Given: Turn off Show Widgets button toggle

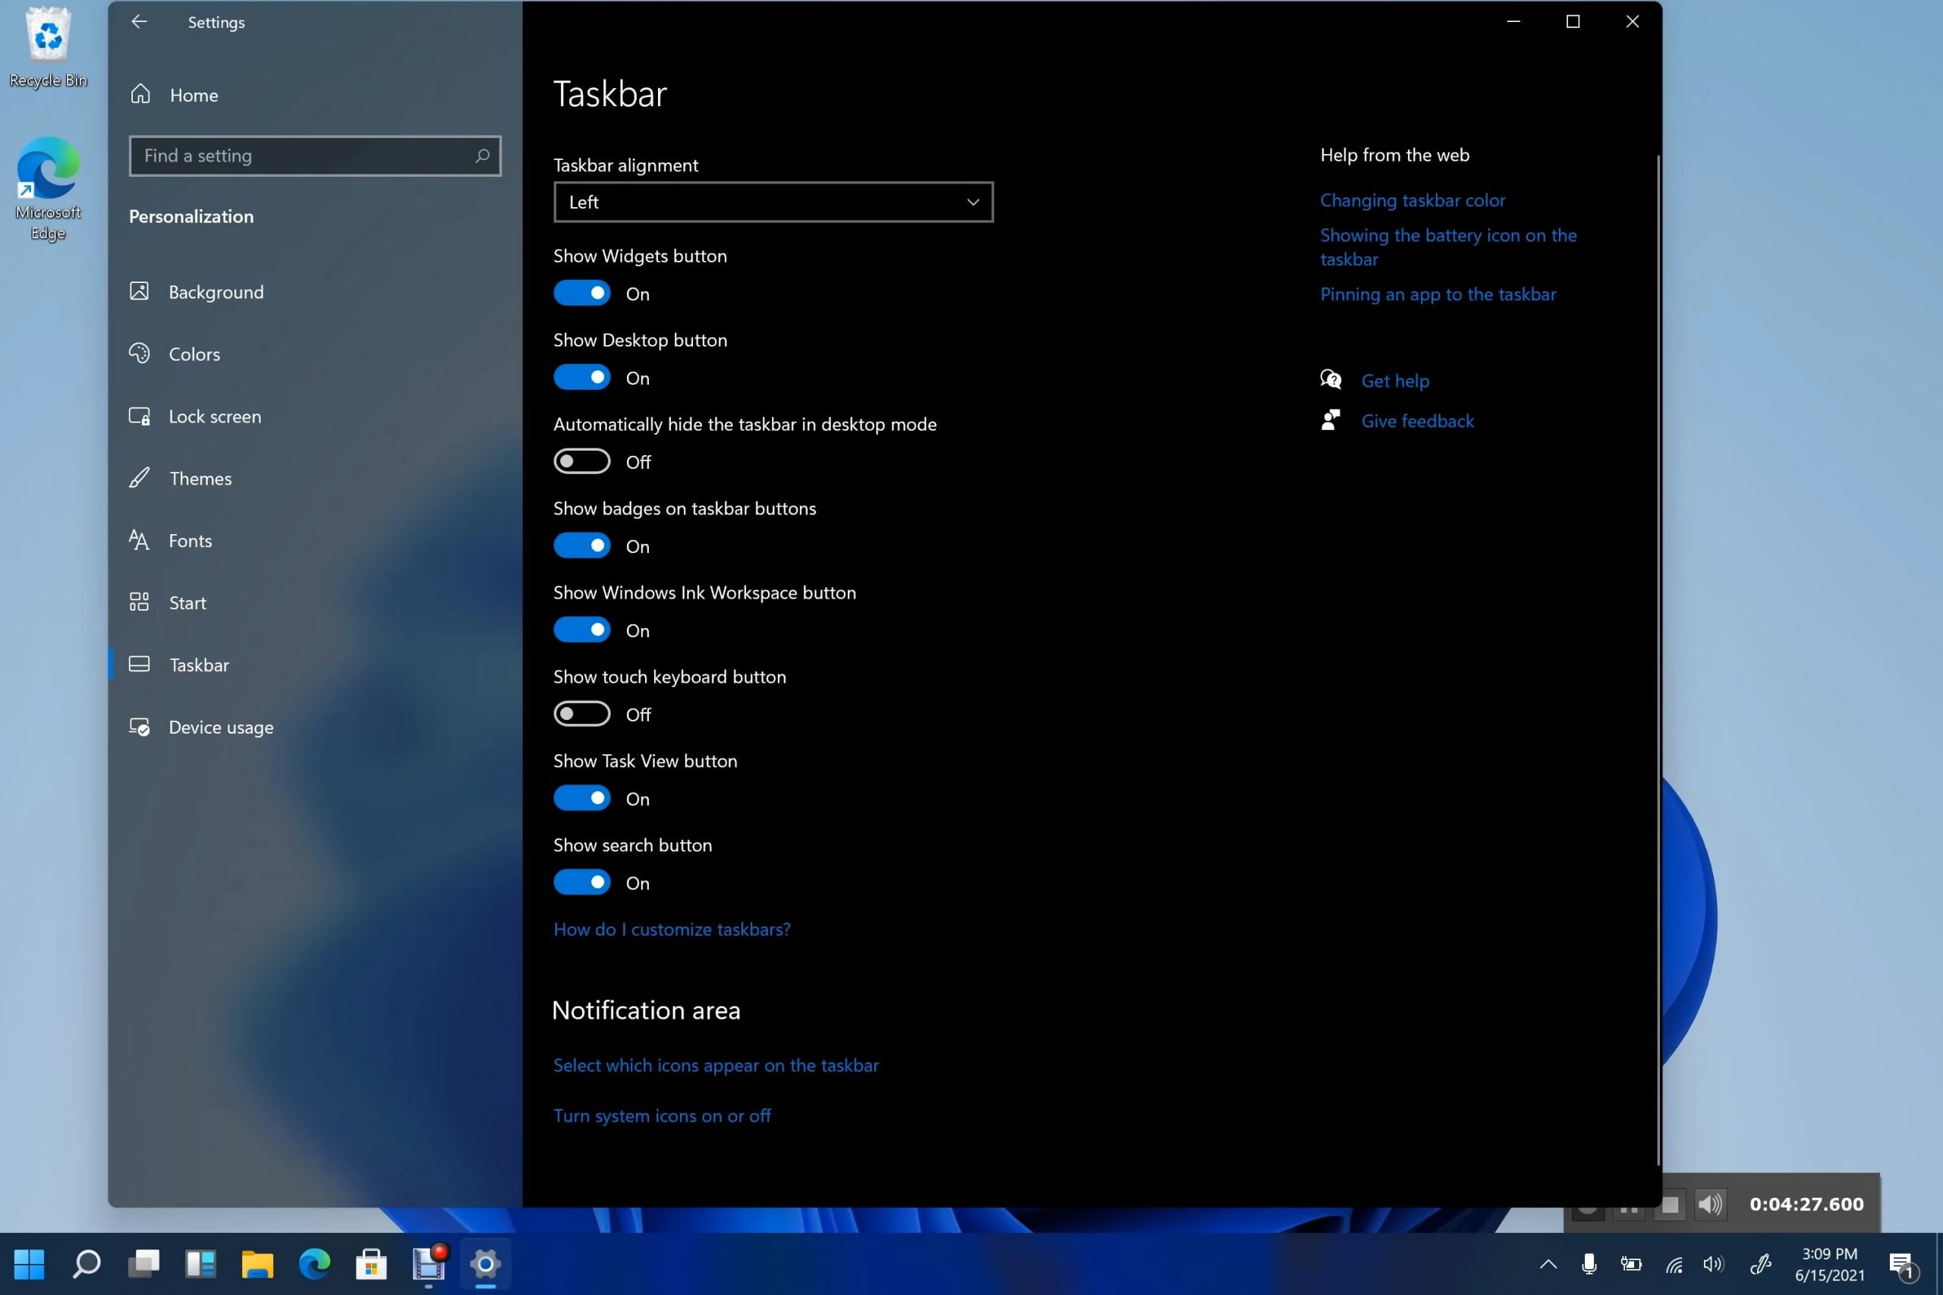Looking at the screenshot, I should pos(581,293).
